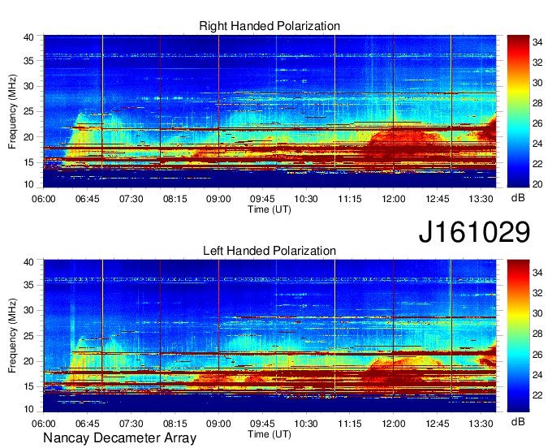552x448 pixels.
Task: Click the "Time (UT)" label under the Right Handed plot
Action: pos(270,209)
